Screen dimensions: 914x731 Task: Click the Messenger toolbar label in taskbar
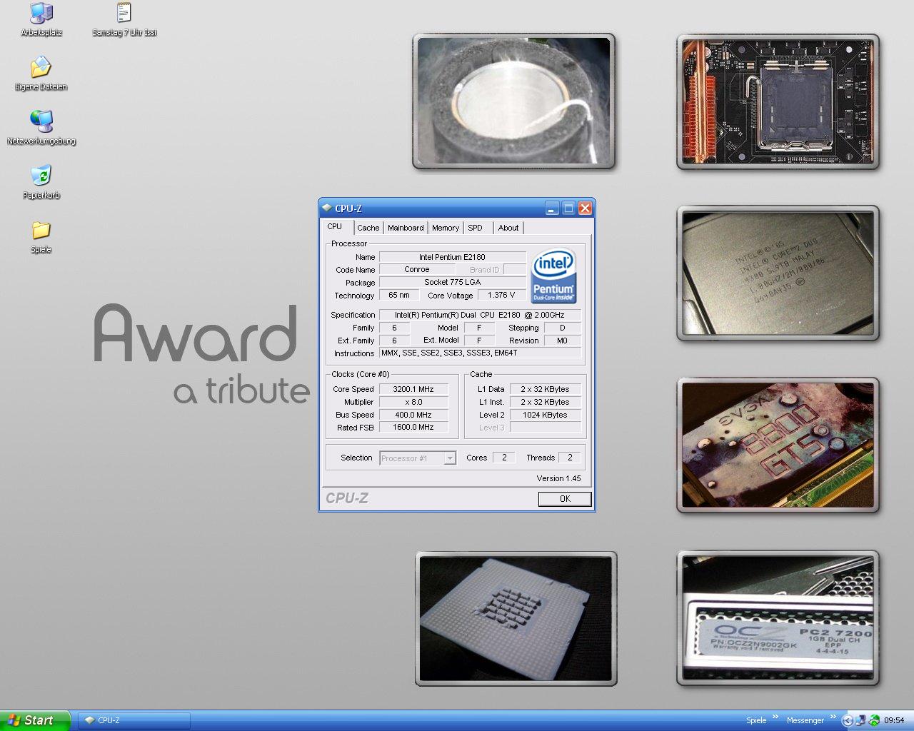click(805, 720)
